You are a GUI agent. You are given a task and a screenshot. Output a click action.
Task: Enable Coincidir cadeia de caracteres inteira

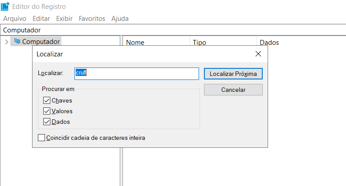(x=42, y=138)
